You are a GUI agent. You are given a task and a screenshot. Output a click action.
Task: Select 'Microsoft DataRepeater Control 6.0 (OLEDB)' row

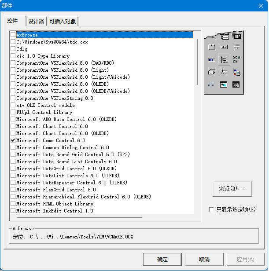point(72,183)
